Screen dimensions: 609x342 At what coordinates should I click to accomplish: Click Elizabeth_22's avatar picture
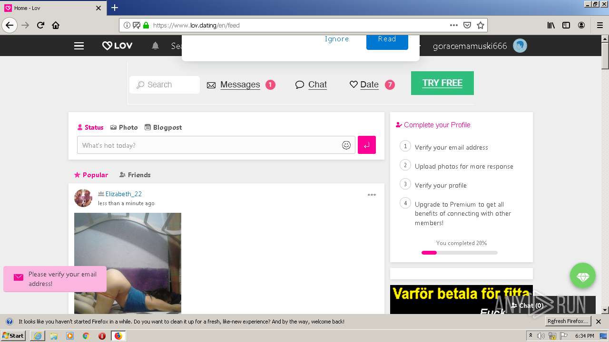coord(83,198)
